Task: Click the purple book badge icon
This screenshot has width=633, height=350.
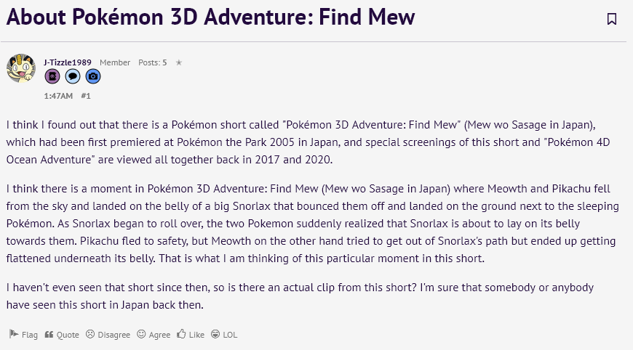Action: tap(52, 76)
